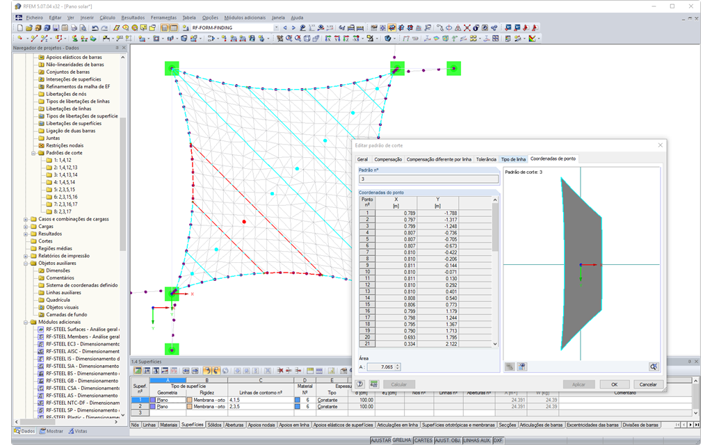The width and height of the screenshot is (712, 445).
Task: Click the Cancelar button in the dialog
Action: (647, 384)
